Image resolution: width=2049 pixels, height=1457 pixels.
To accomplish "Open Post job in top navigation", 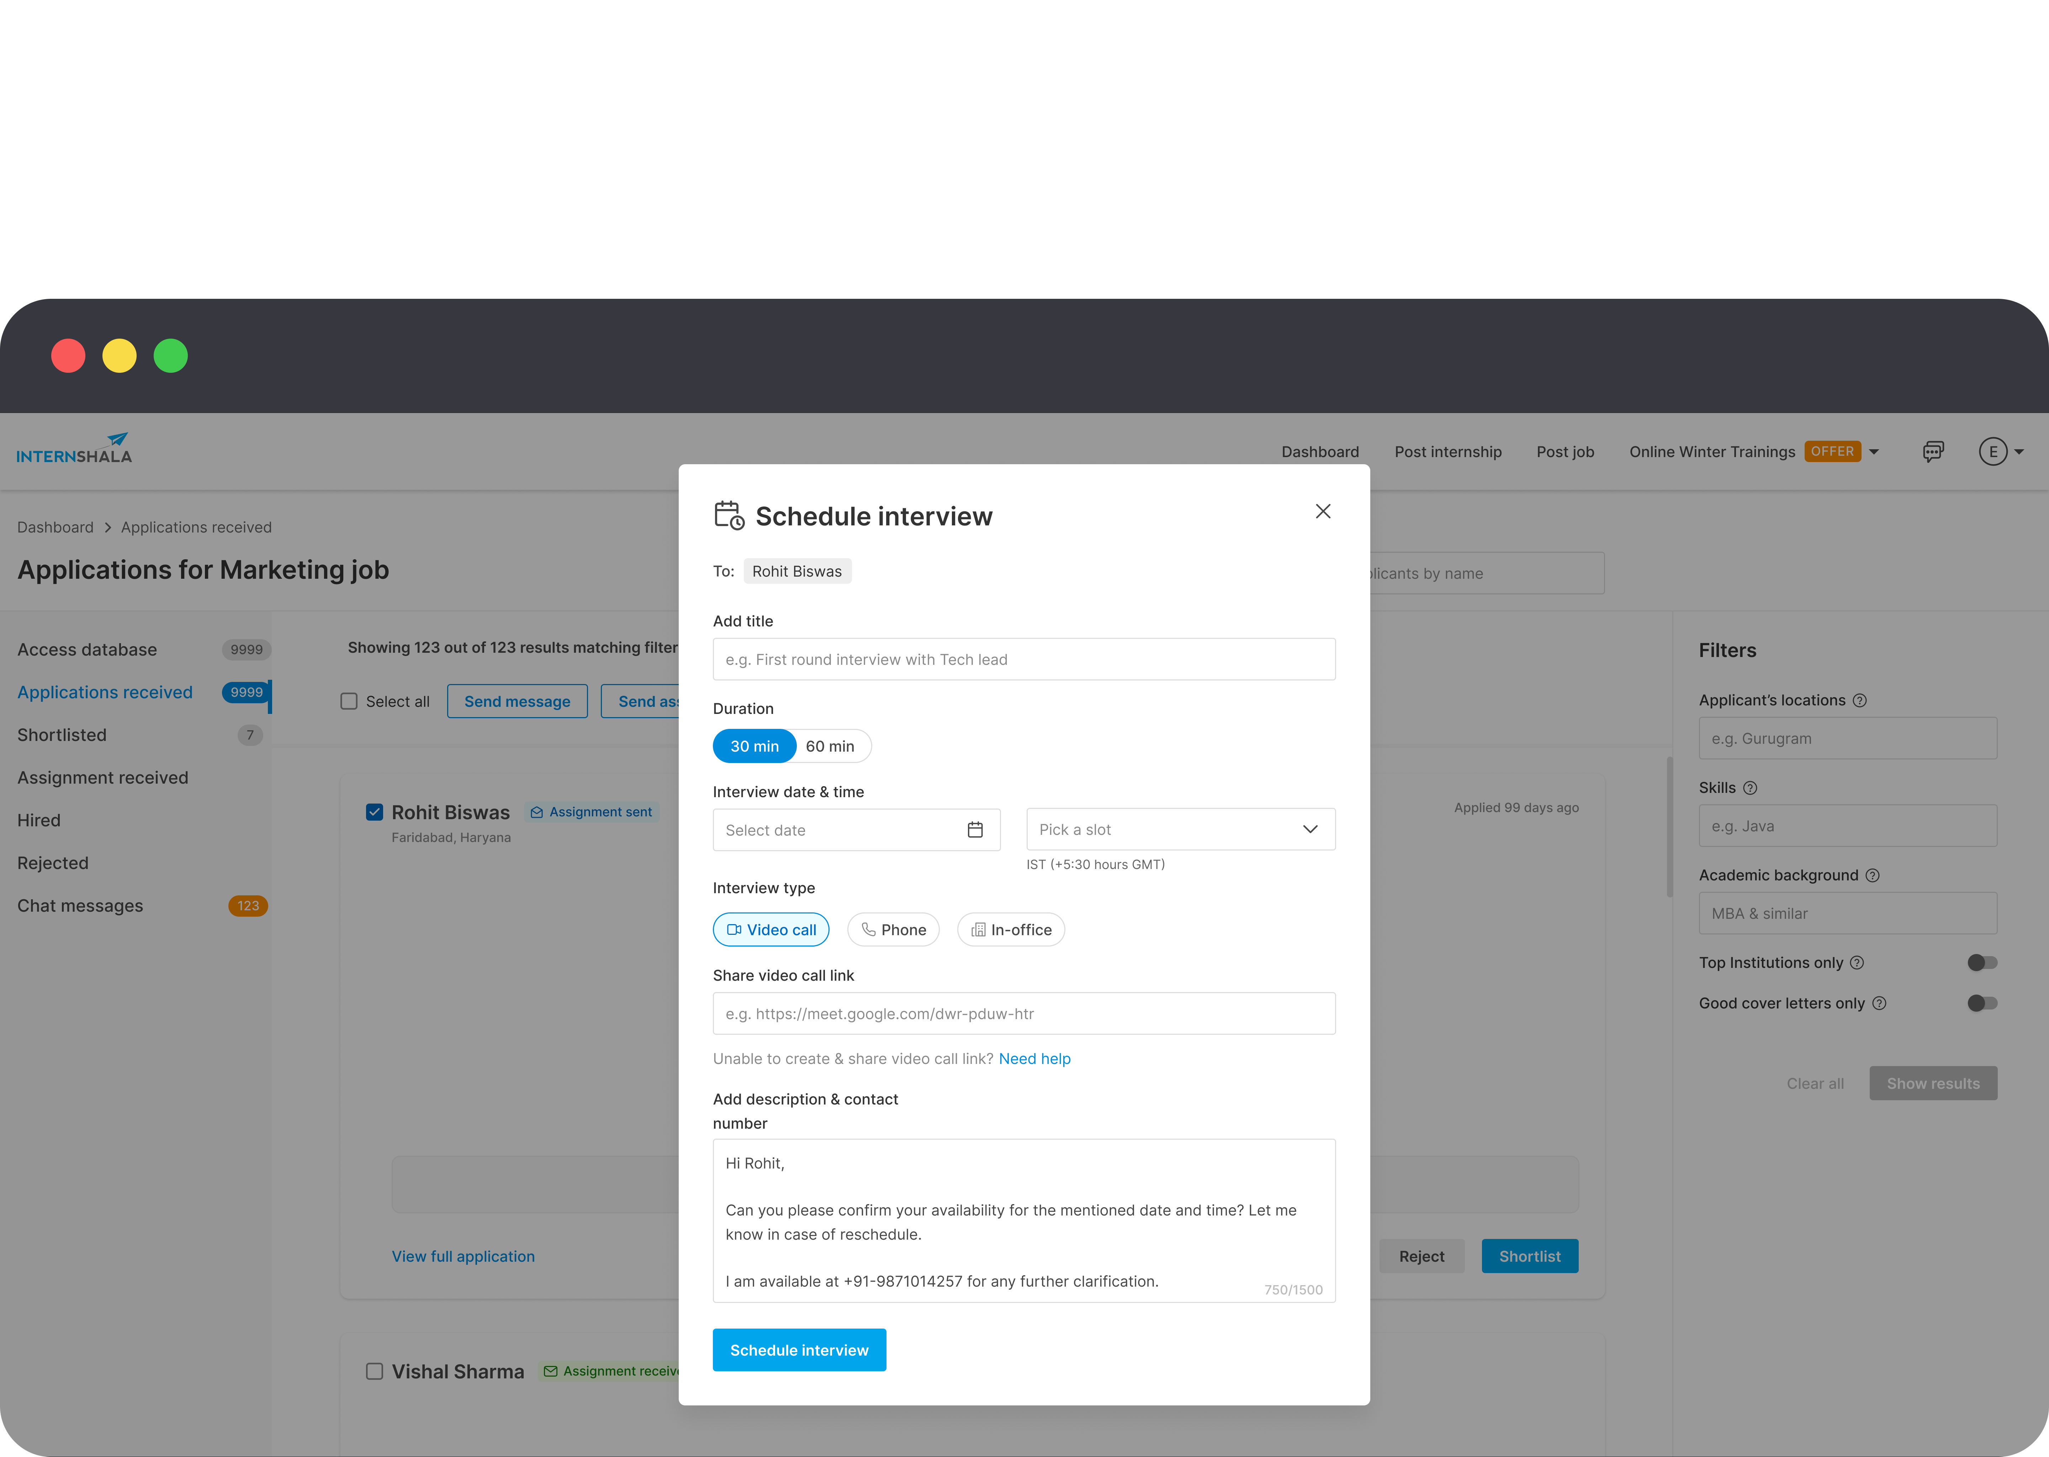I will [1566, 452].
